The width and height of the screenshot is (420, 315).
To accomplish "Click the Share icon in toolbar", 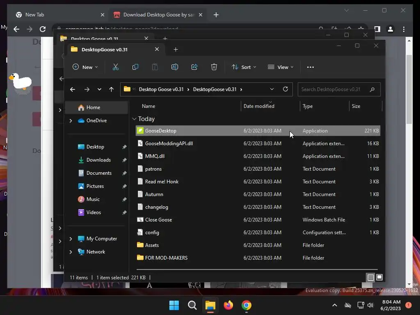I will [194, 67].
